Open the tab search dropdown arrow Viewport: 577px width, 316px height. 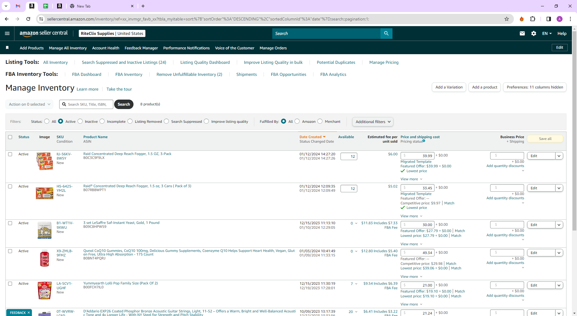(x=6, y=6)
